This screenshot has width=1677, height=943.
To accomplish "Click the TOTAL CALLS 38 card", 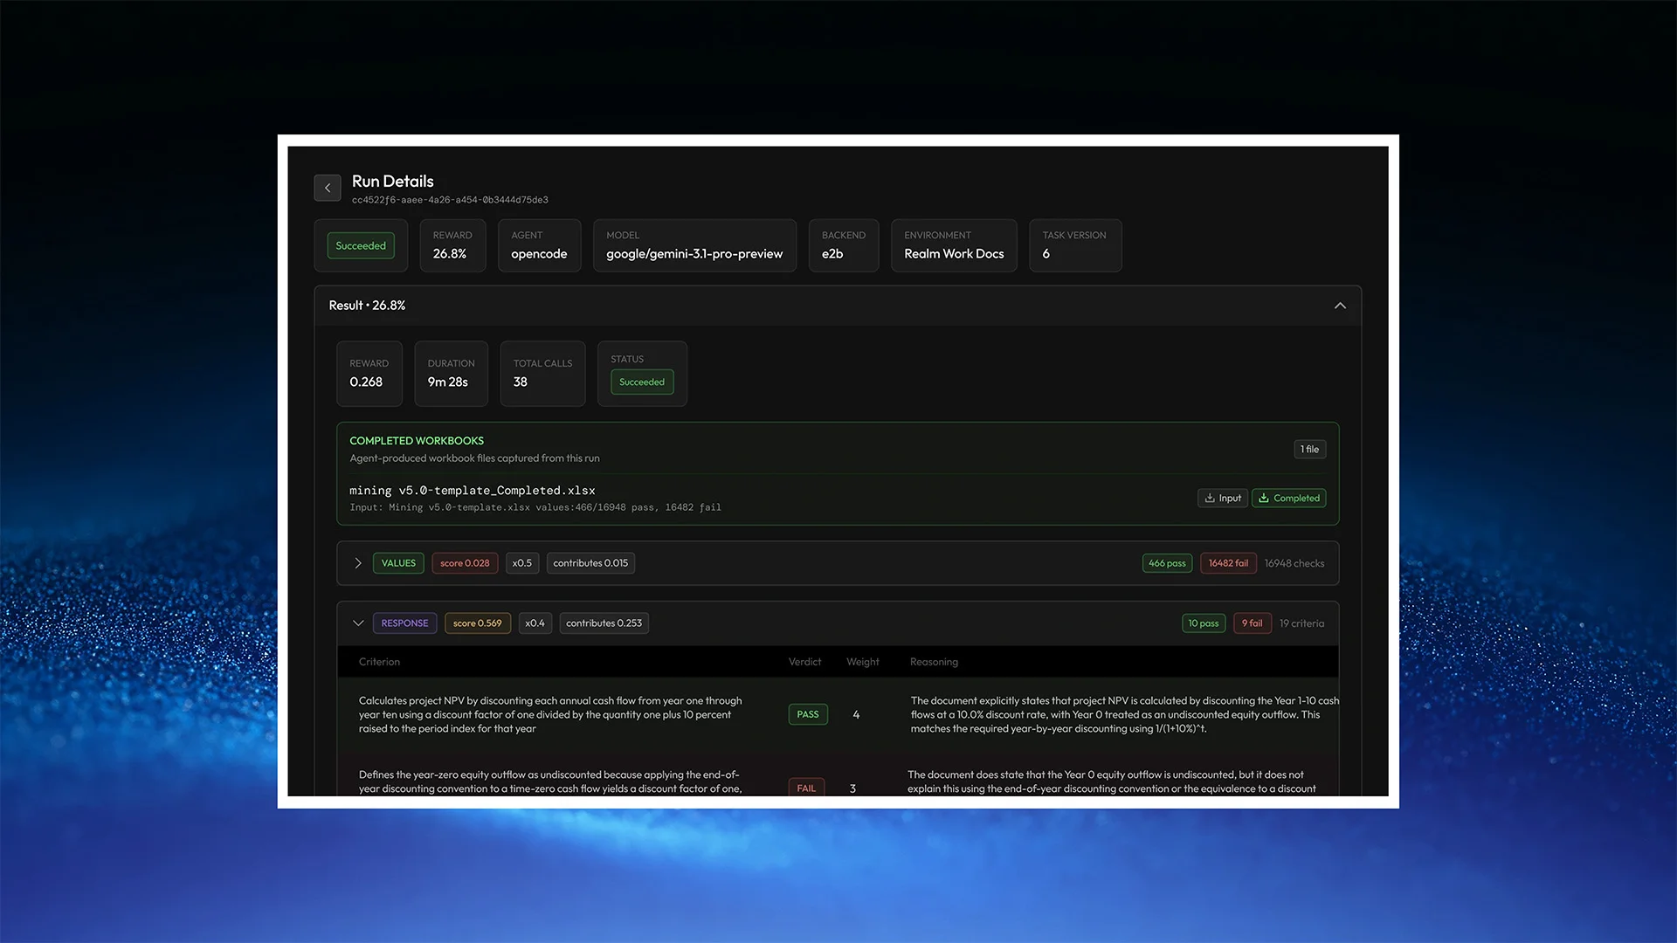I will (542, 374).
